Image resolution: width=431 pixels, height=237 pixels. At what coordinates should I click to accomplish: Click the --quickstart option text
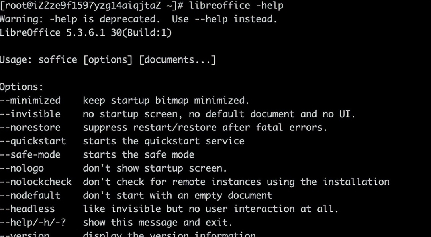pos(33,141)
